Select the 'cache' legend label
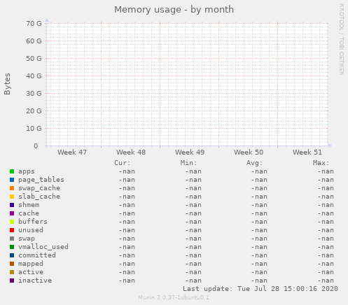Image resolution: width=348 pixels, height=305 pixels. coord(29,213)
